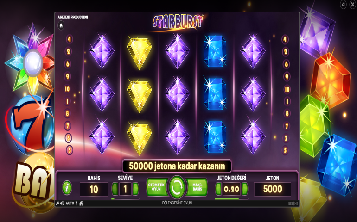The image size is (357, 222).
Task: Click the Jeton Değeri value slider bar
Action: [231, 199]
